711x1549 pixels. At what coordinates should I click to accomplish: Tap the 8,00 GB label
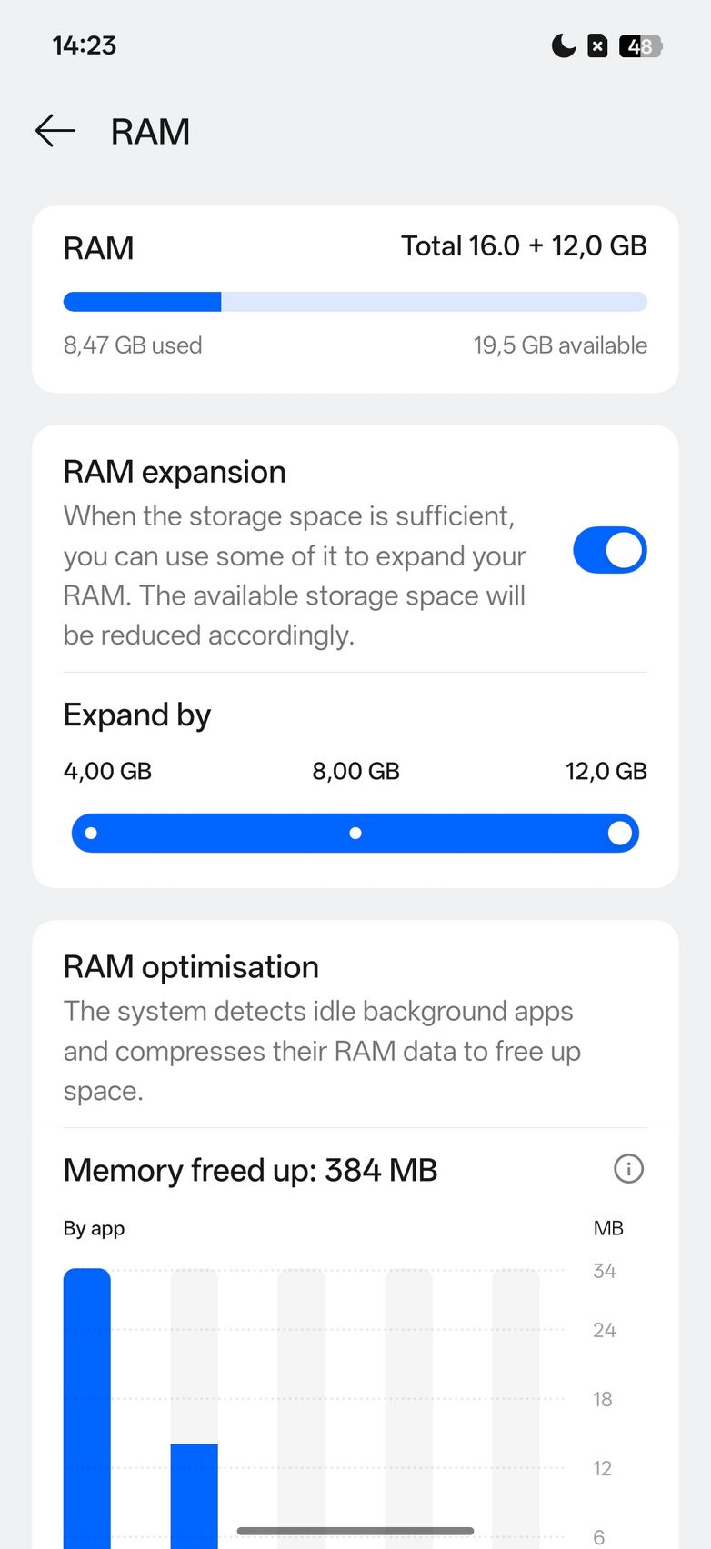click(x=355, y=772)
